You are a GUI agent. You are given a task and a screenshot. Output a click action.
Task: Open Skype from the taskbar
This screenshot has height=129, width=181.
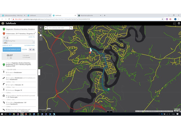point(54,114)
